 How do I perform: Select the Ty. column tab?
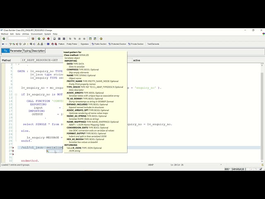click(x=5, y=51)
